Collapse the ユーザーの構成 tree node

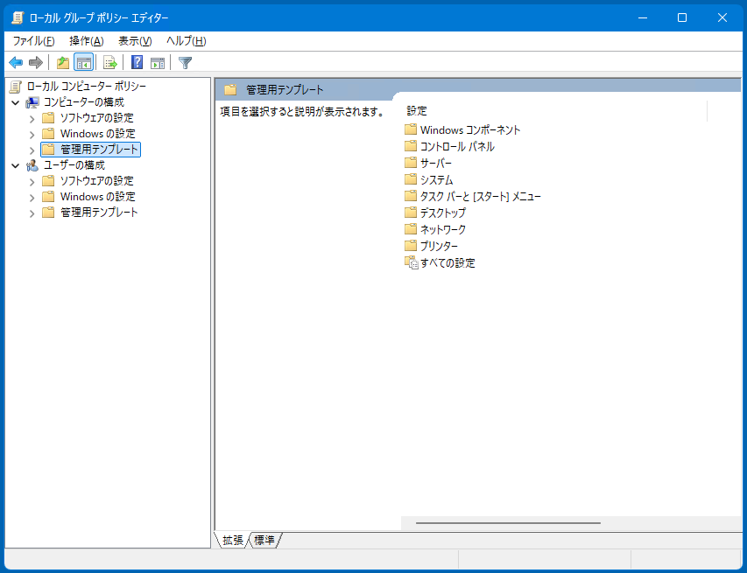16,165
